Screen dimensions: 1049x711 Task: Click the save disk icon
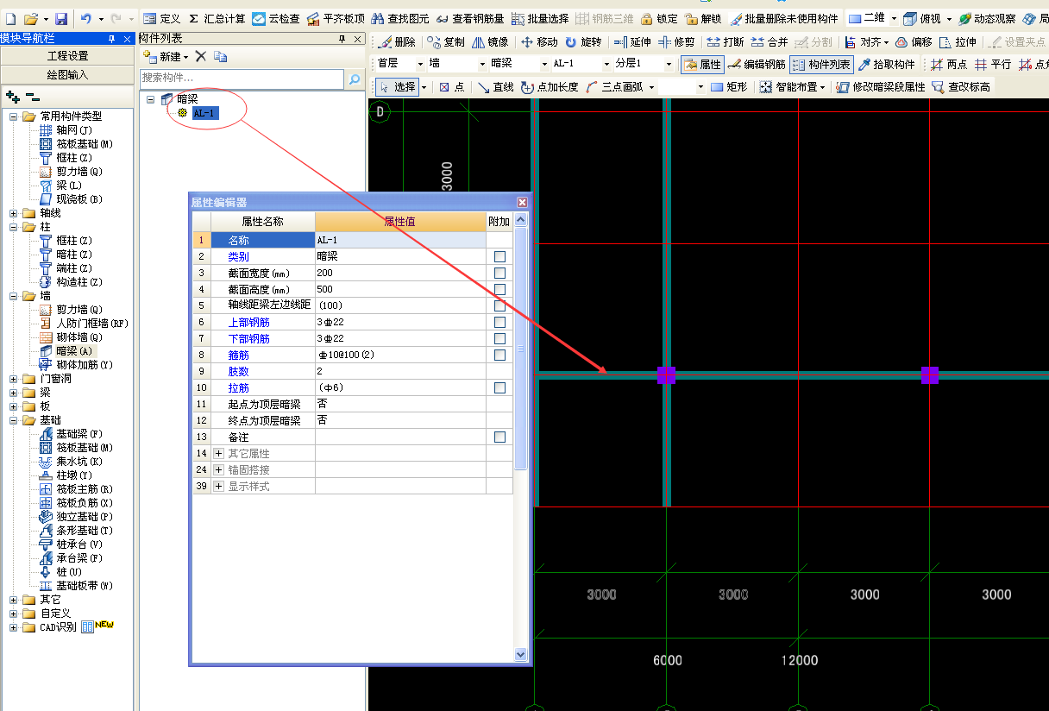click(x=61, y=18)
